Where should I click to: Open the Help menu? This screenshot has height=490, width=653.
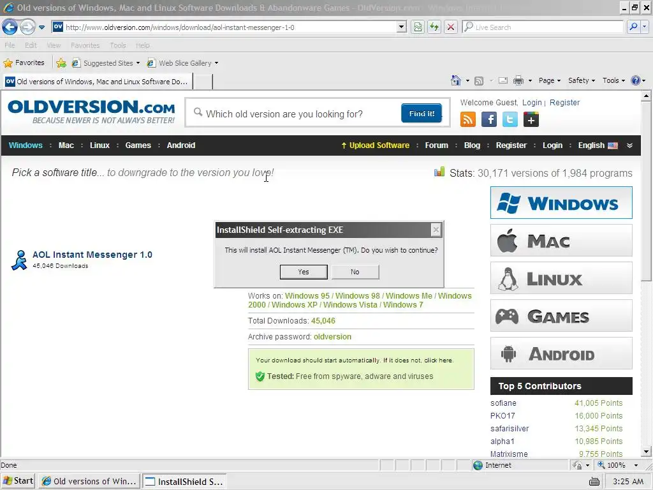142,45
